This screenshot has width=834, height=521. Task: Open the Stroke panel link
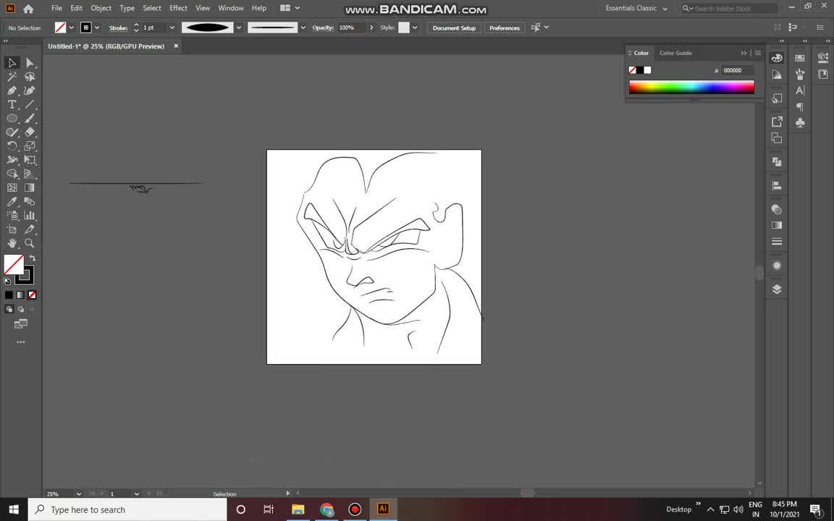(118, 27)
